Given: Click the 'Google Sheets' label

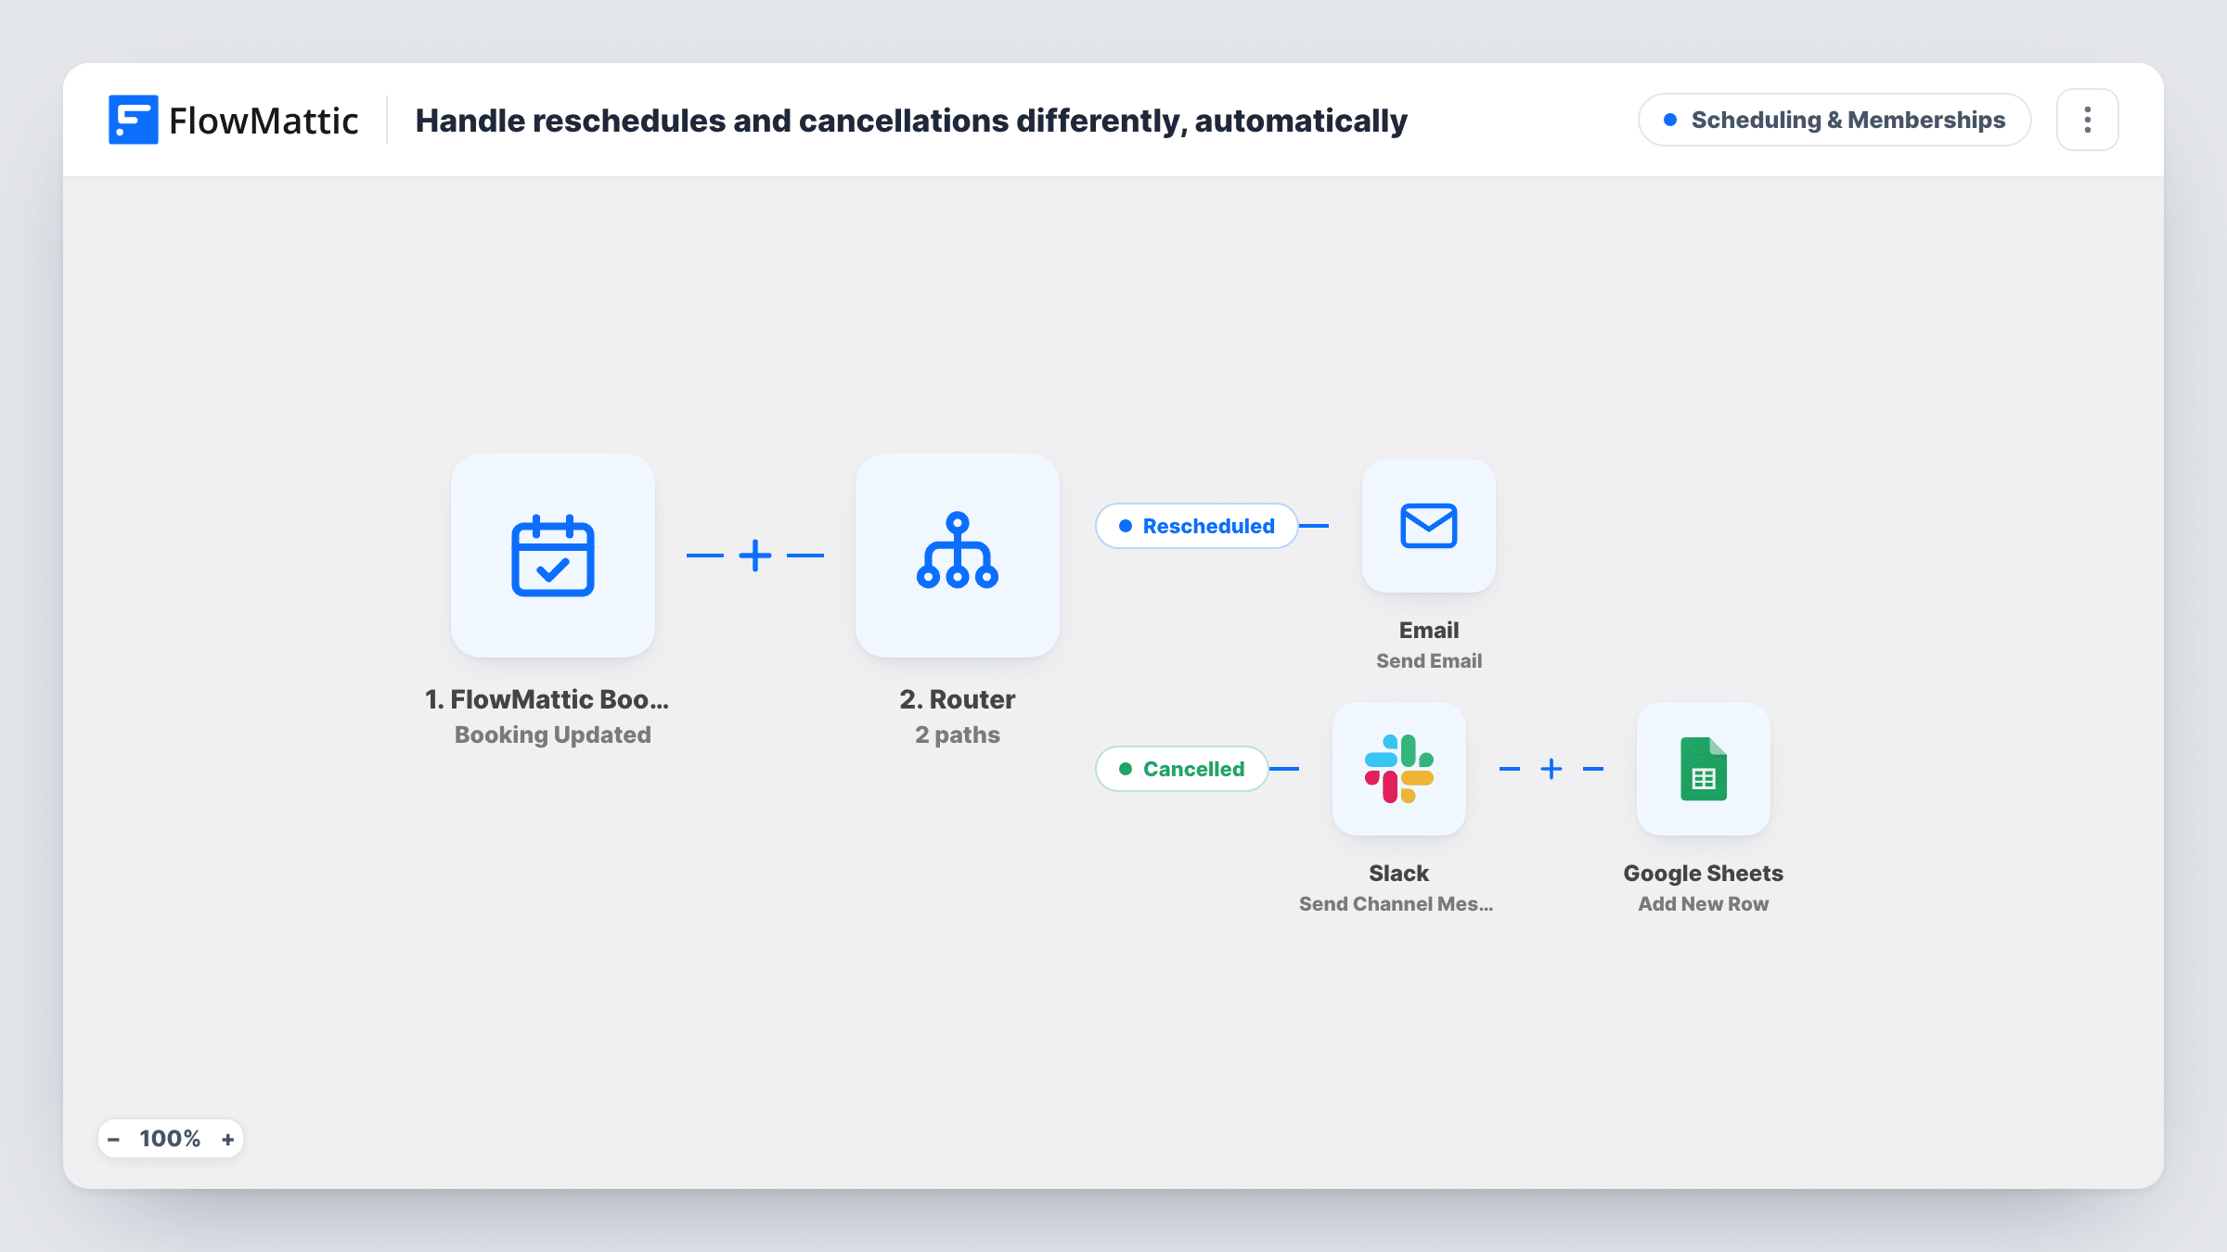Looking at the screenshot, I should click(1704, 874).
